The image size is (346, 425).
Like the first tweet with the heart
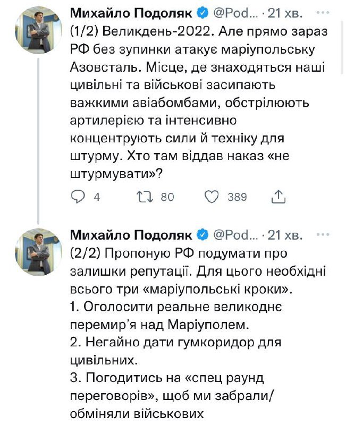coord(212,197)
